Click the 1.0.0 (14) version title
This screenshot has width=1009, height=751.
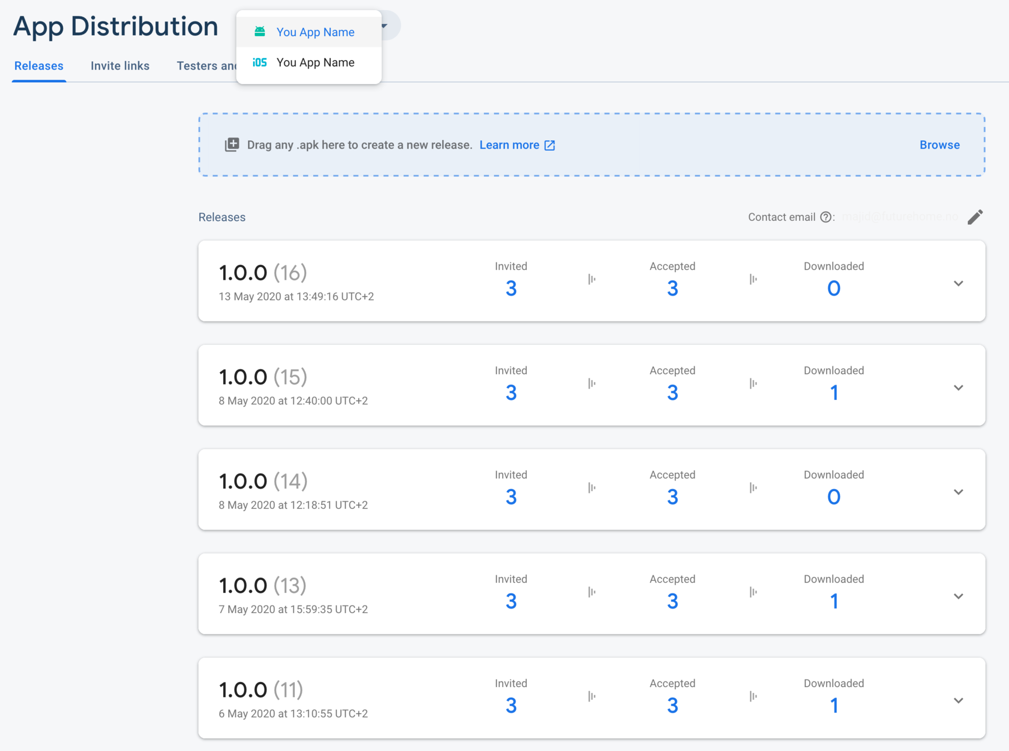pos(263,481)
